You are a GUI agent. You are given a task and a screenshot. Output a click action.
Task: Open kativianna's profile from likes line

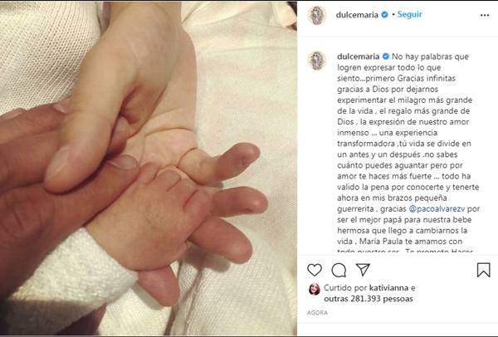tap(388, 288)
